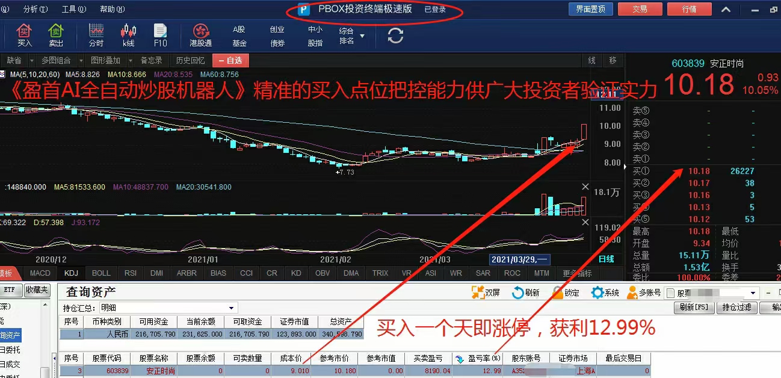The image size is (781, 378).
Task: Open the A股 market shortcut
Action: pyautogui.click(x=239, y=29)
